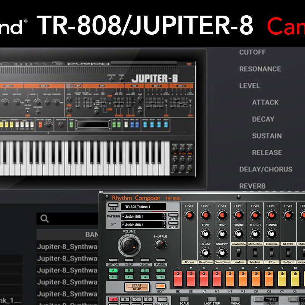Click the SHUFFLE knob

[160, 245]
